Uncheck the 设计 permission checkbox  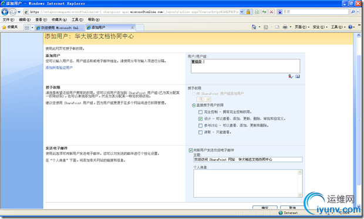pos(200,119)
